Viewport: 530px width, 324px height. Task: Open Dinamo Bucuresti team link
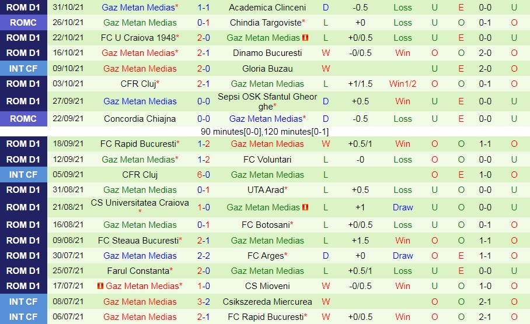(267, 53)
